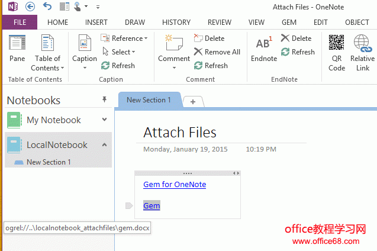Viewport: 377px width, 251px height.
Task: Select New Section 1 in notebook tree
Action: pyautogui.click(x=48, y=162)
